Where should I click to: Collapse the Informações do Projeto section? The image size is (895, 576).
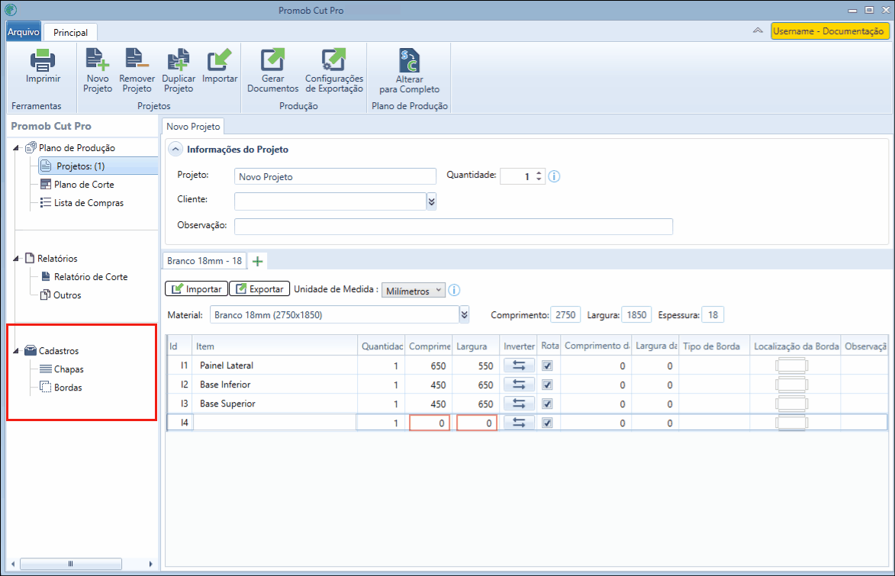[x=175, y=149]
